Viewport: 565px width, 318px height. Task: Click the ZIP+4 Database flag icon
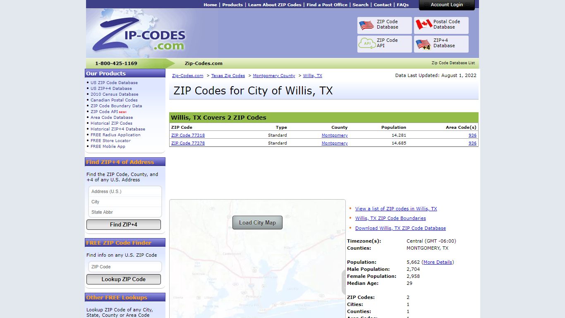point(423,44)
